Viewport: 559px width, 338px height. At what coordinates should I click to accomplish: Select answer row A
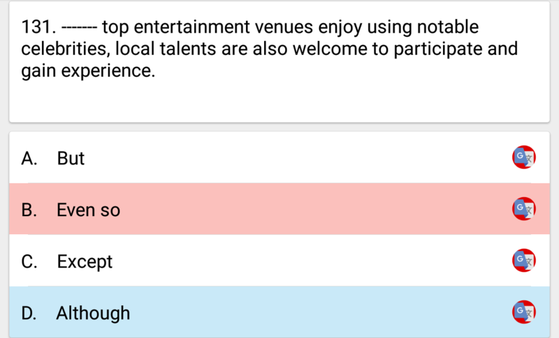pyautogui.click(x=279, y=158)
